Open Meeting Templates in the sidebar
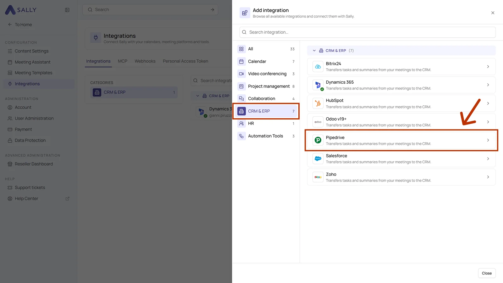Screen dimensions: 503x283 click(33, 73)
